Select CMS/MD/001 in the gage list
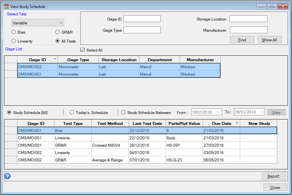 pyautogui.click(x=119, y=74)
